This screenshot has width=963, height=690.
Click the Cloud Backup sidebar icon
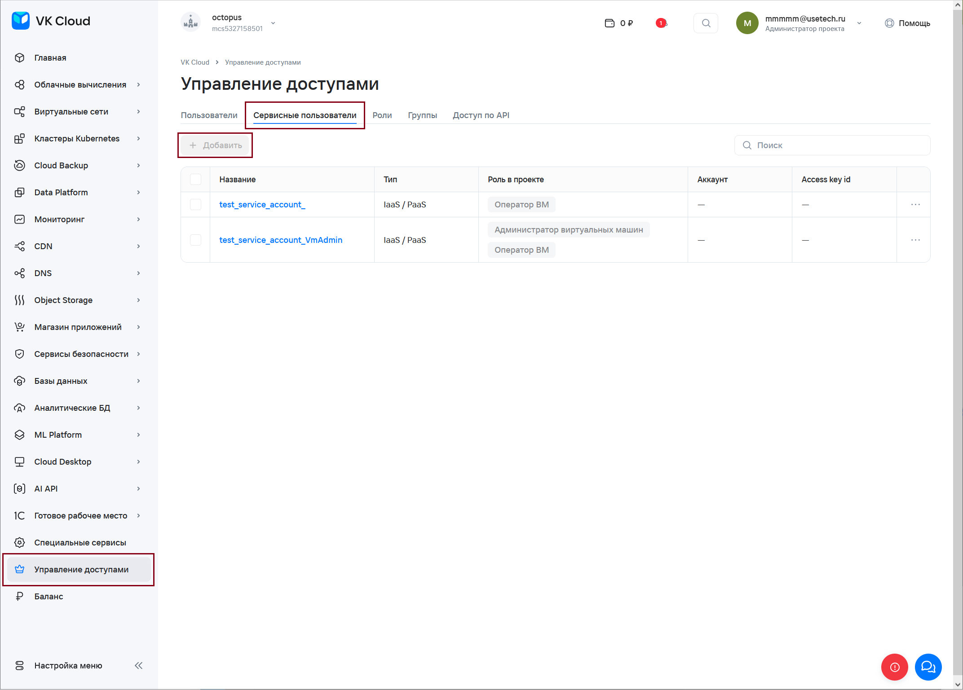(19, 166)
